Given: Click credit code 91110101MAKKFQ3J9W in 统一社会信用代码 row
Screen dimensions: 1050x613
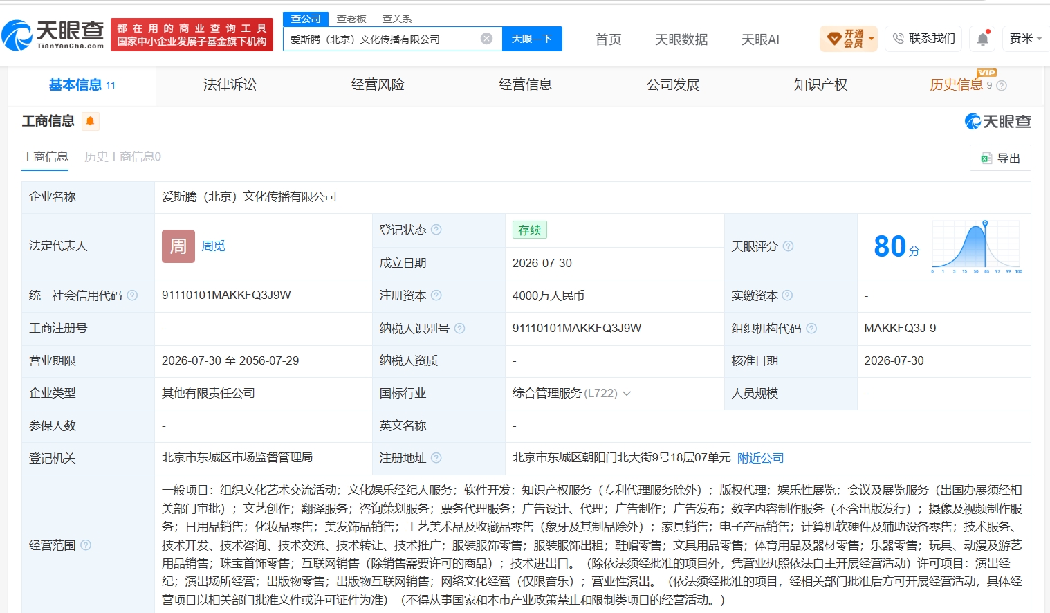Looking at the screenshot, I should coord(226,295).
